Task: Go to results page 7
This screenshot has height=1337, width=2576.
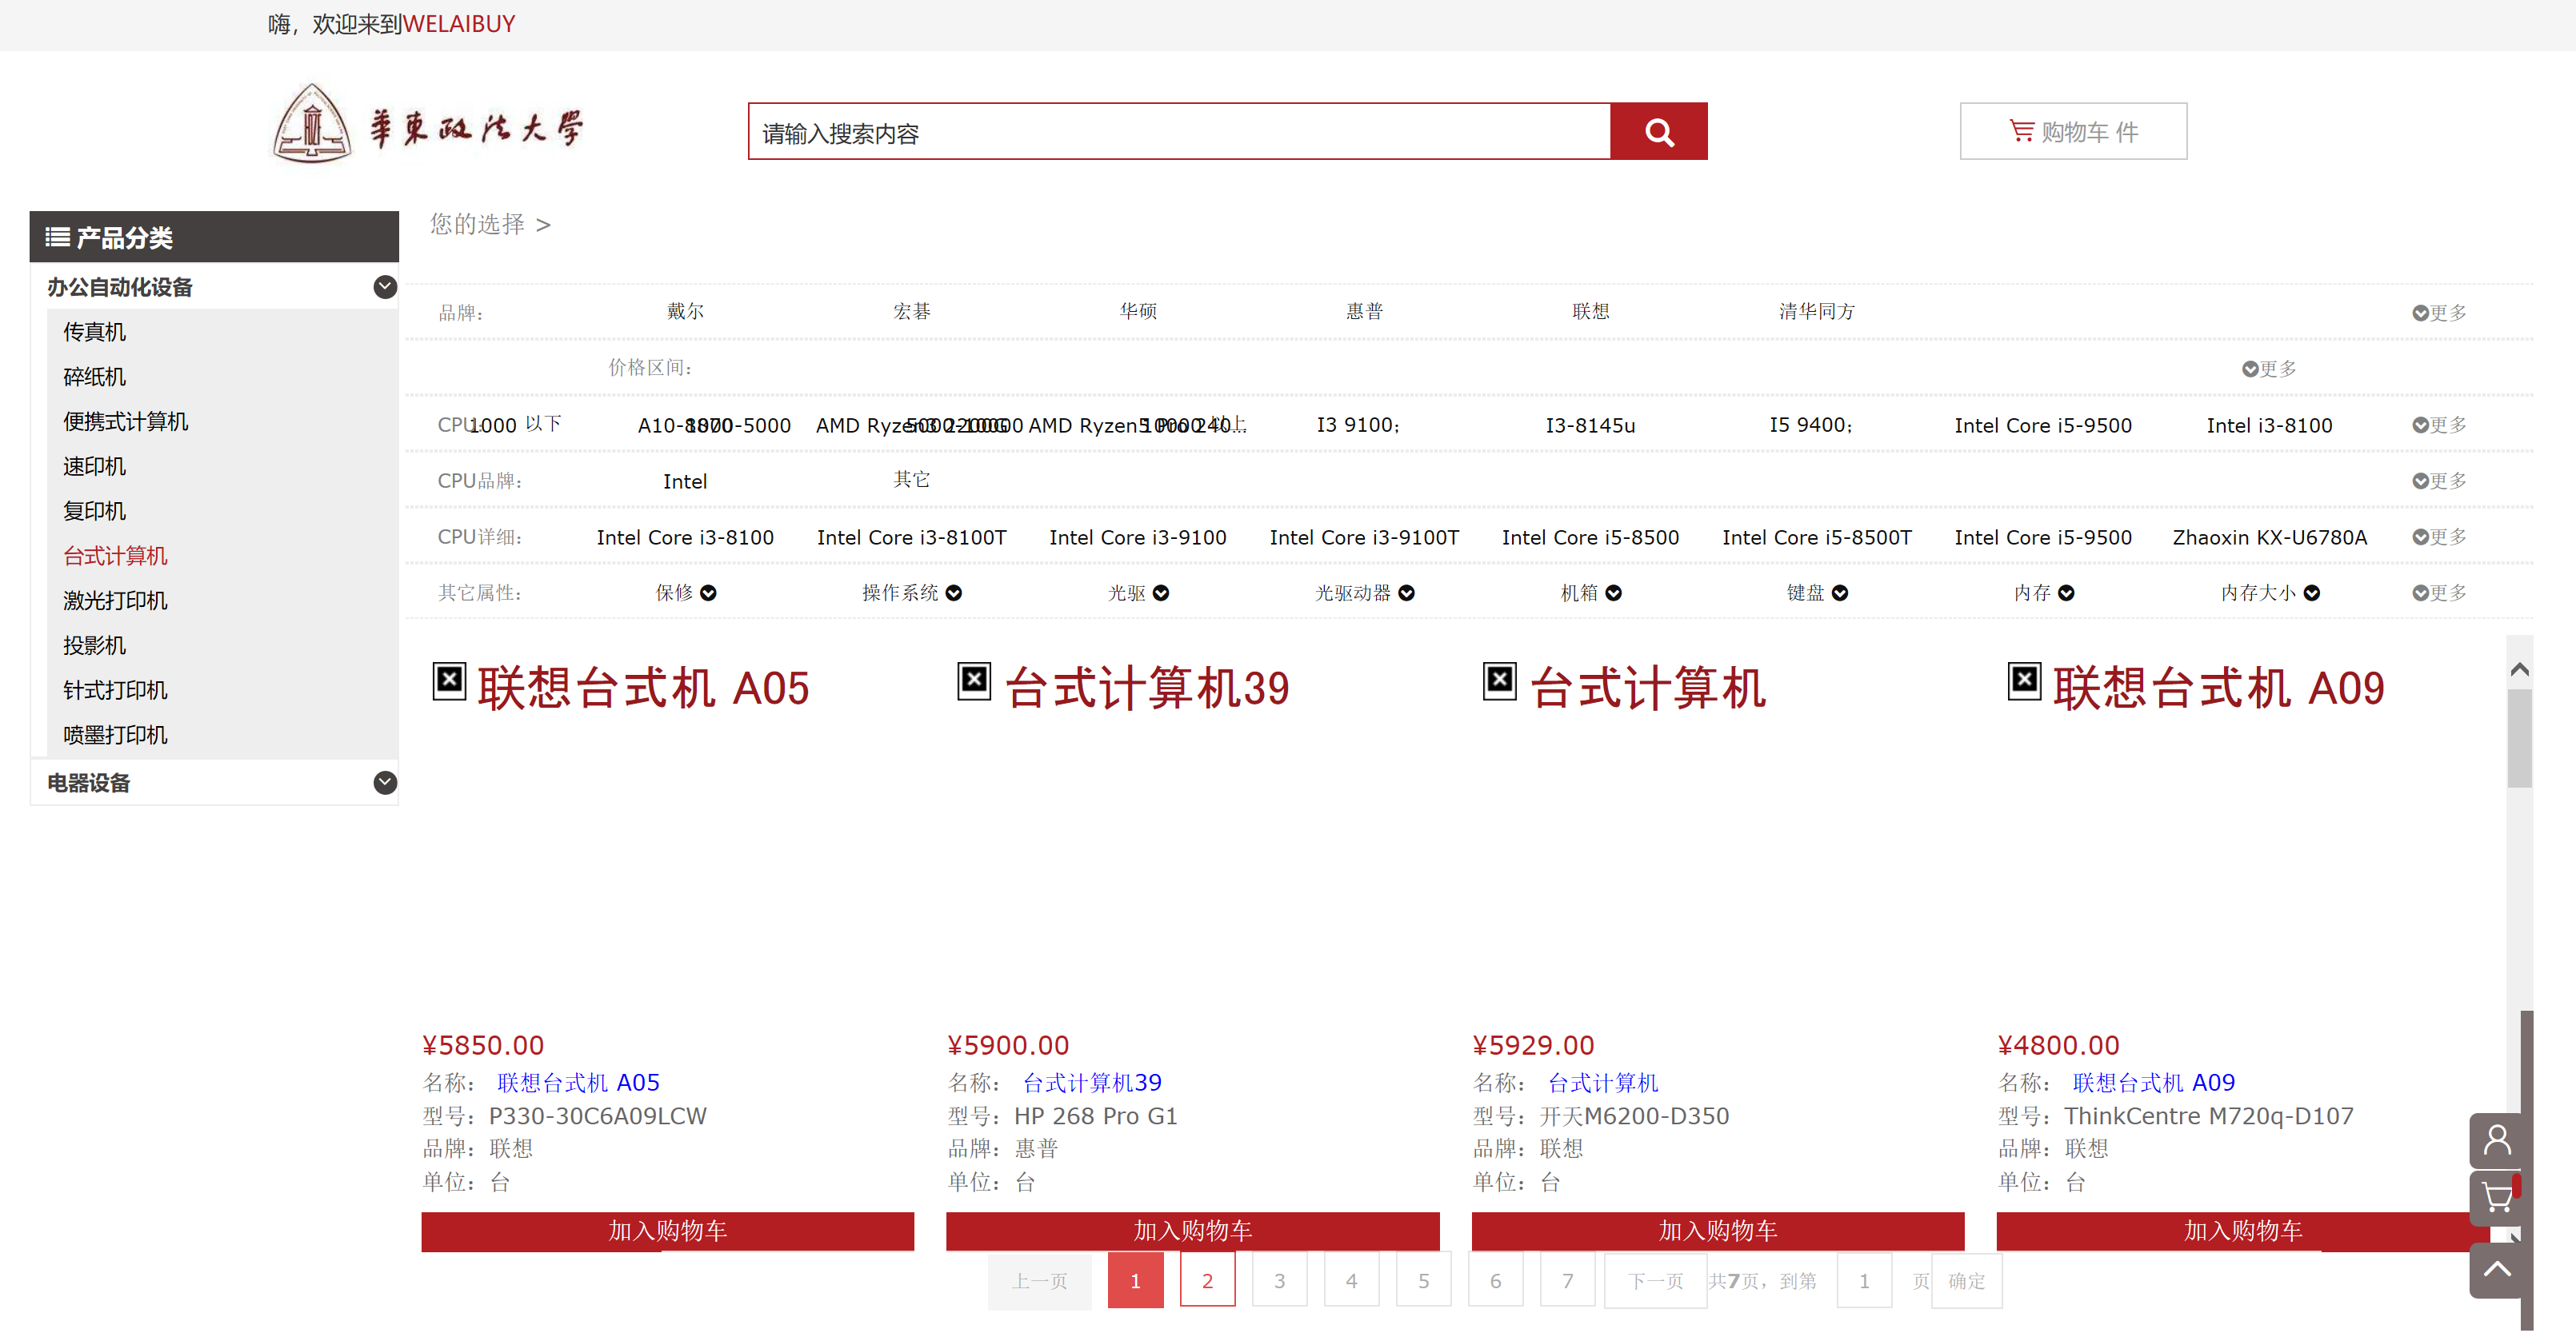Action: pos(1567,1280)
